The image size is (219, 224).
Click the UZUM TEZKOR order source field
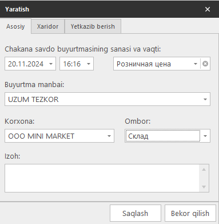(x=107, y=99)
